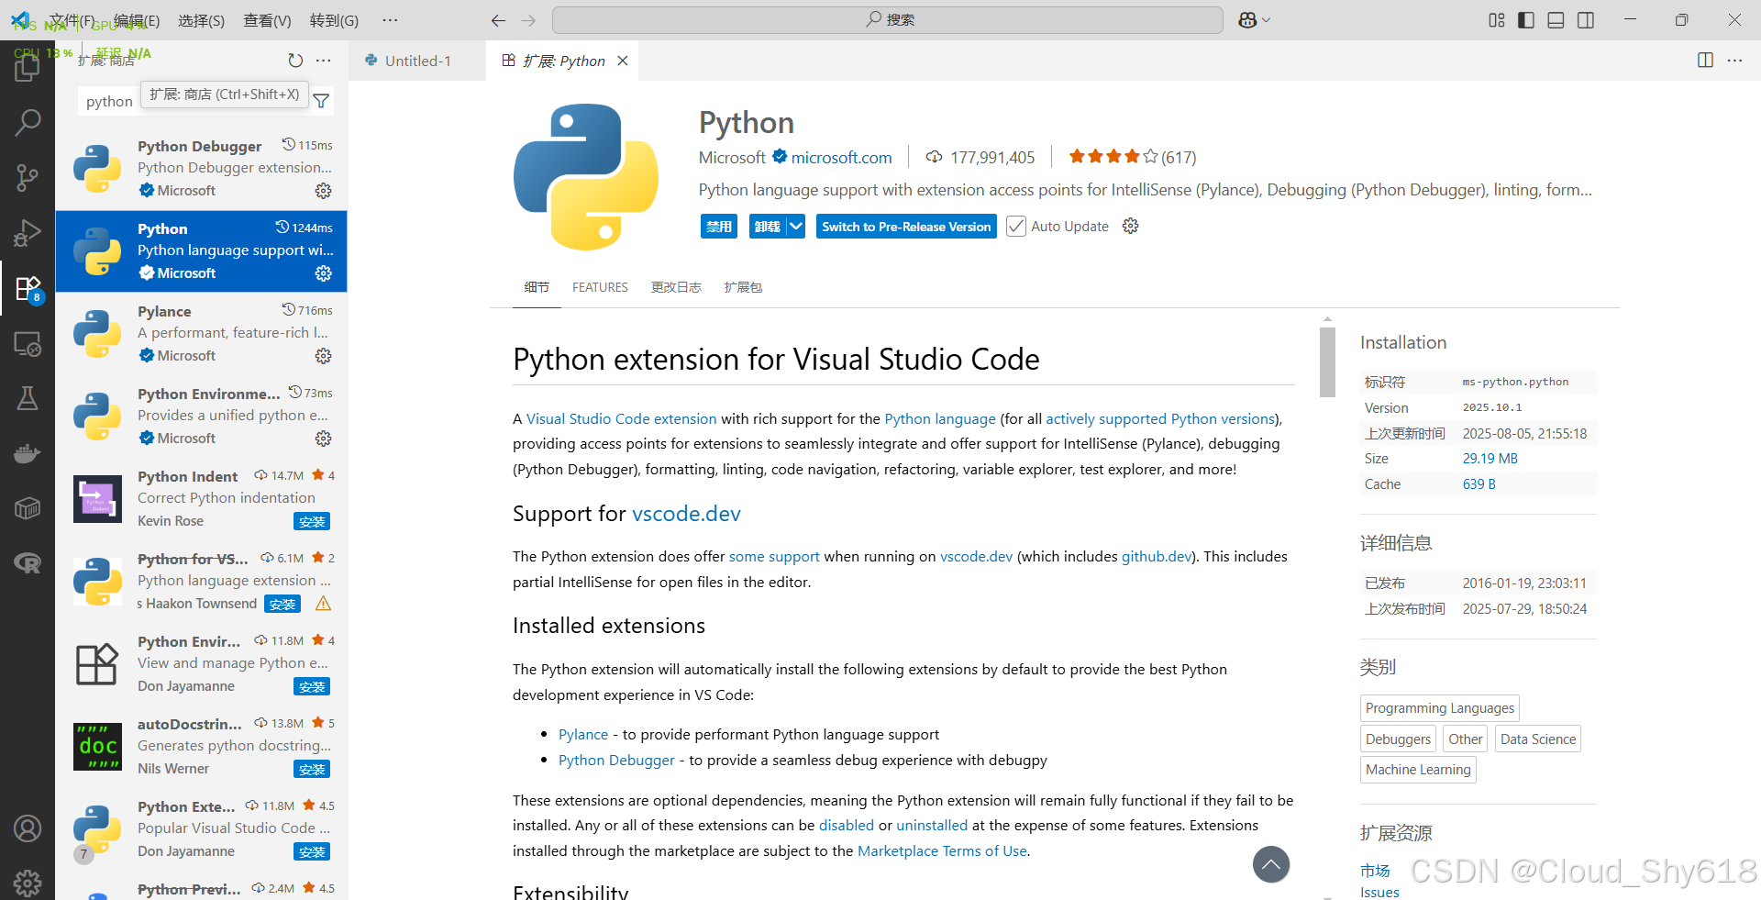1761x900 pixels.
Task: Expand the hidden menu items ellipsis
Action: (390, 20)
